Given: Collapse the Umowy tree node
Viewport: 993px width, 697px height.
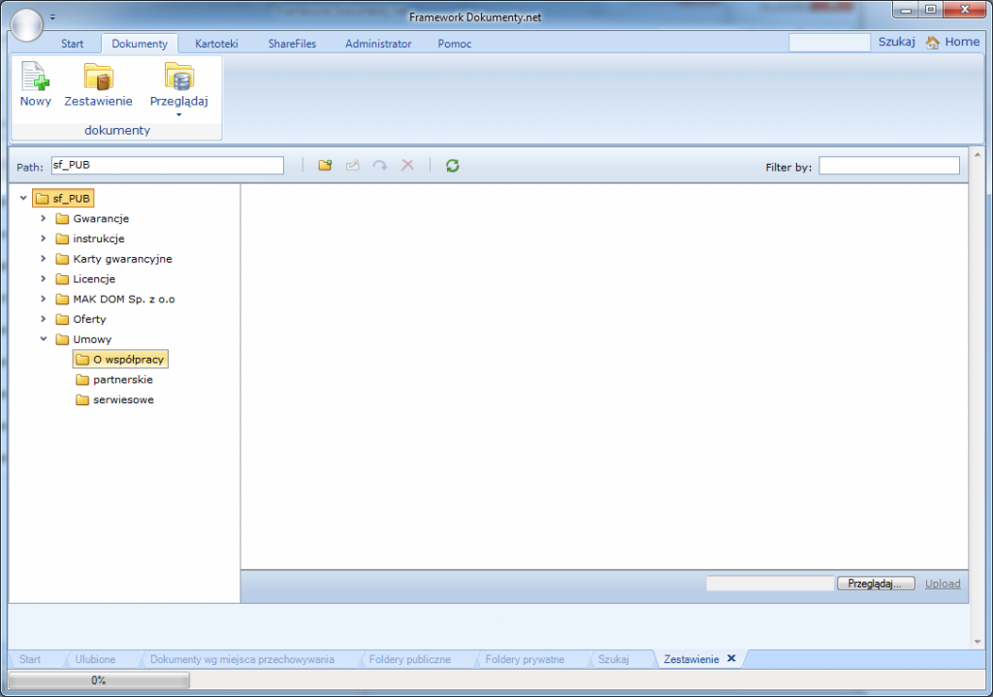Looking at the screenshot, I should coord(43,338).
